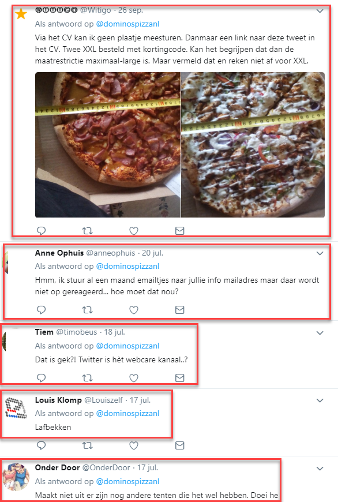Like Witigo's tweet with pizza photos
This screenshot has height=502, width=338.
(134, 230)
